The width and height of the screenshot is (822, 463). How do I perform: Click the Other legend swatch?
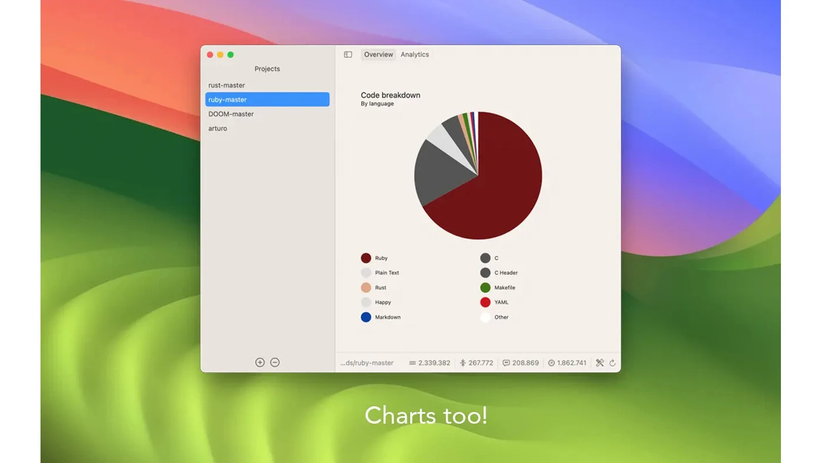click(x=485, y=317)
